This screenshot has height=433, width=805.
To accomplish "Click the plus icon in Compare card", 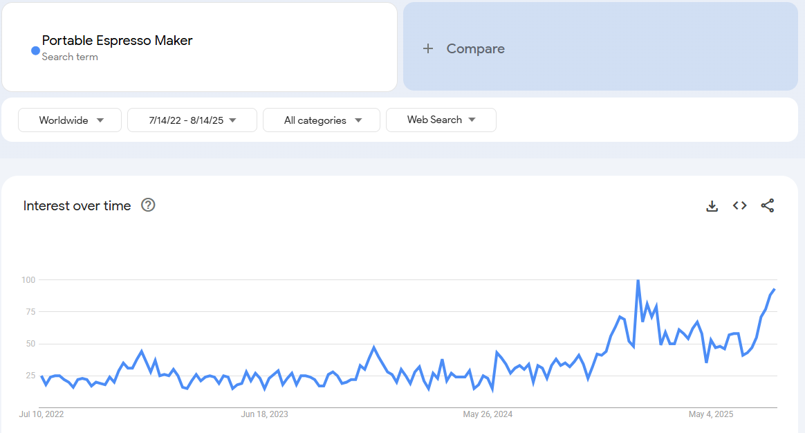I will [x=428, y=48].
